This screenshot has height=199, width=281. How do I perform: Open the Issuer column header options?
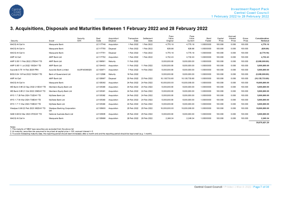click(x=51, y=41)
